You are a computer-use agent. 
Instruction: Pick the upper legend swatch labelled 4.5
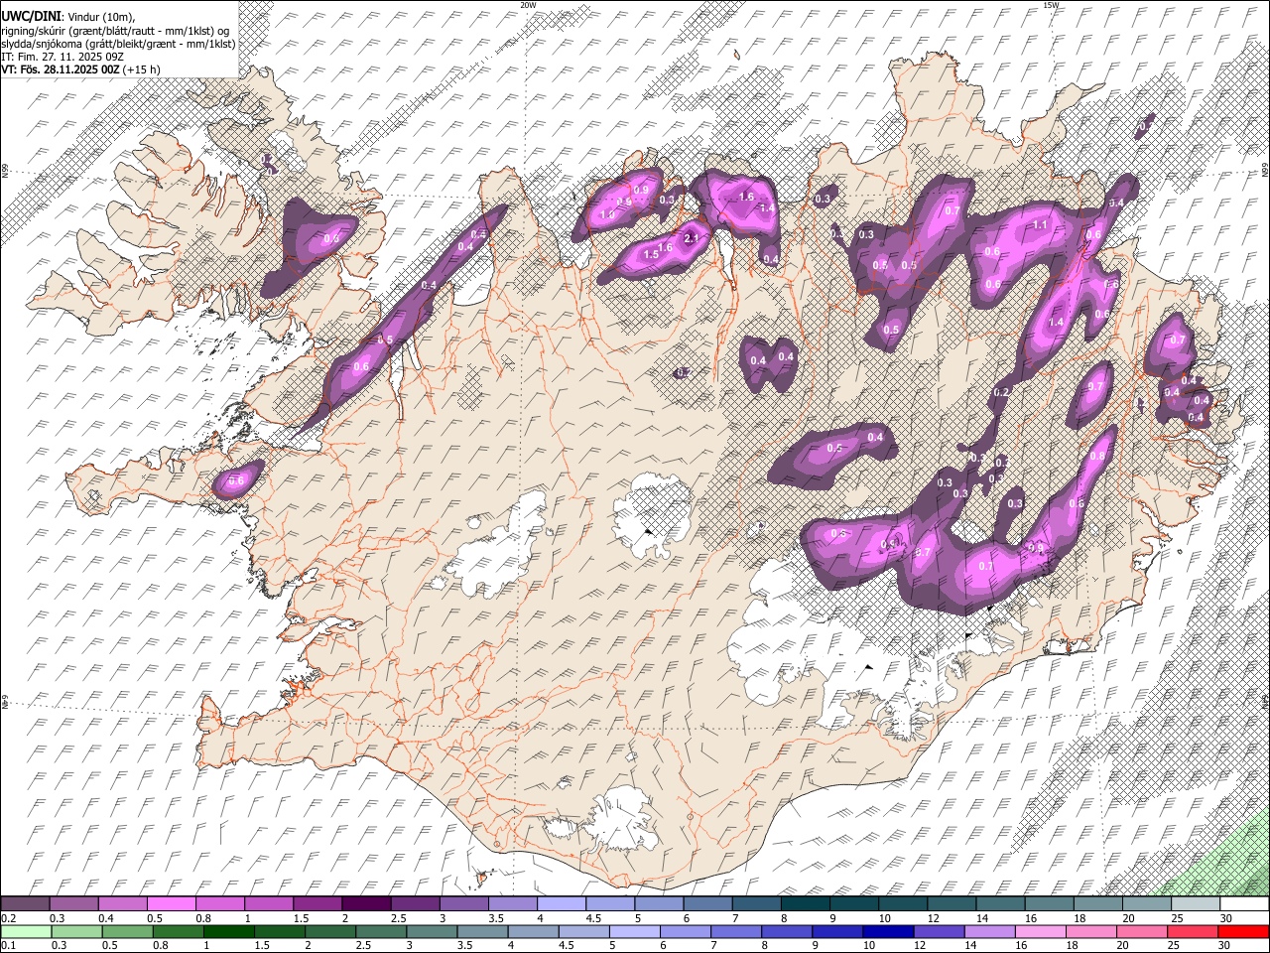[x=610, y=904]
